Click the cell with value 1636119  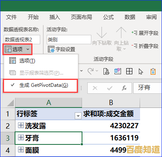(111, 138)
